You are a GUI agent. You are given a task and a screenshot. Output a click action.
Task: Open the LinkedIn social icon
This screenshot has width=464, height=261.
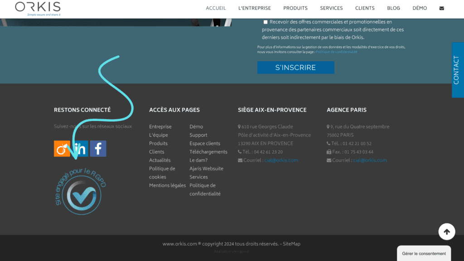(x=81, y=149)
